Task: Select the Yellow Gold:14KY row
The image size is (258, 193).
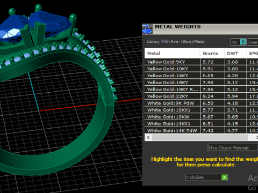Action: point(202,76)
